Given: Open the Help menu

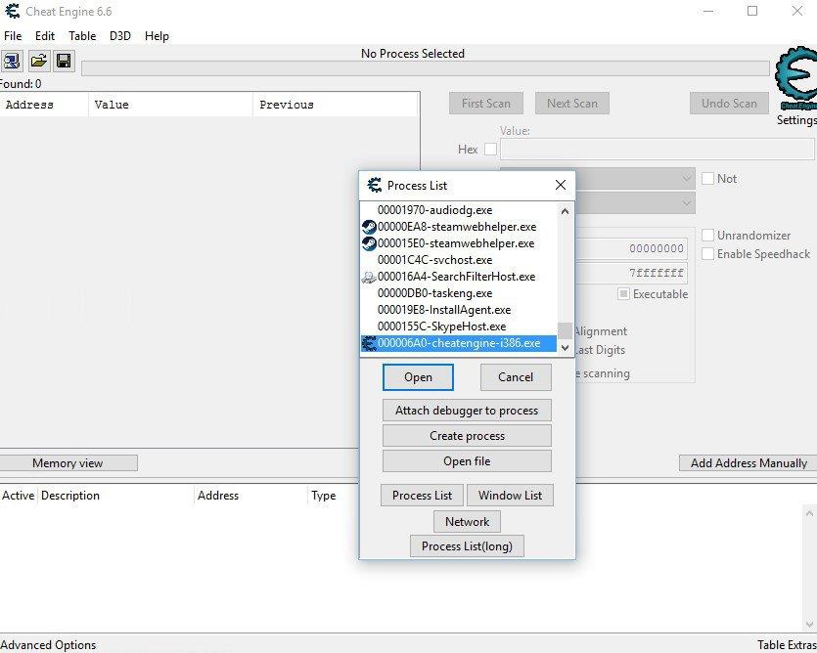Looking at the screenshot, I should tap(157, 36).
